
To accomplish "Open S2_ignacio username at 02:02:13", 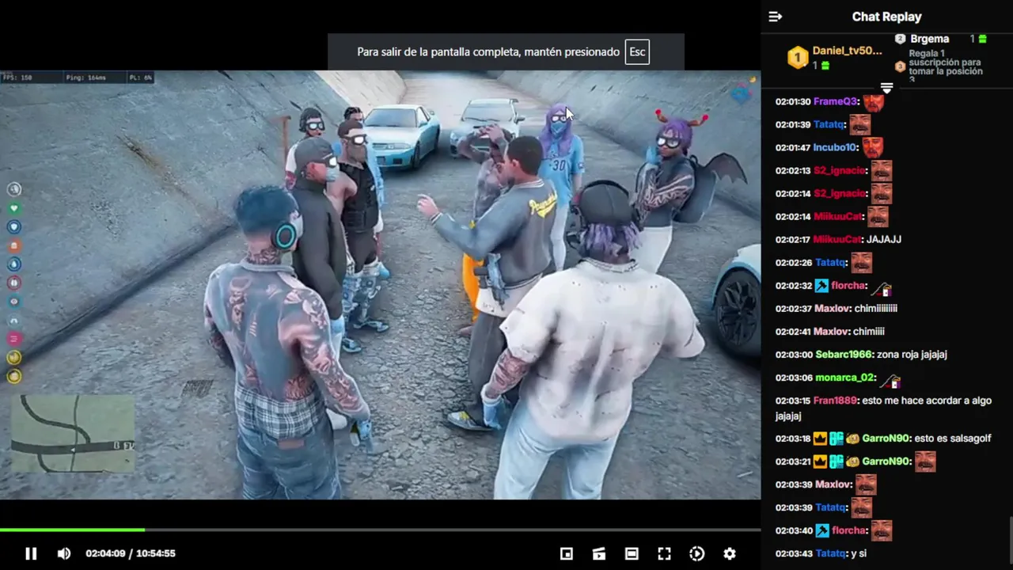I will click(x=840, y=170).
